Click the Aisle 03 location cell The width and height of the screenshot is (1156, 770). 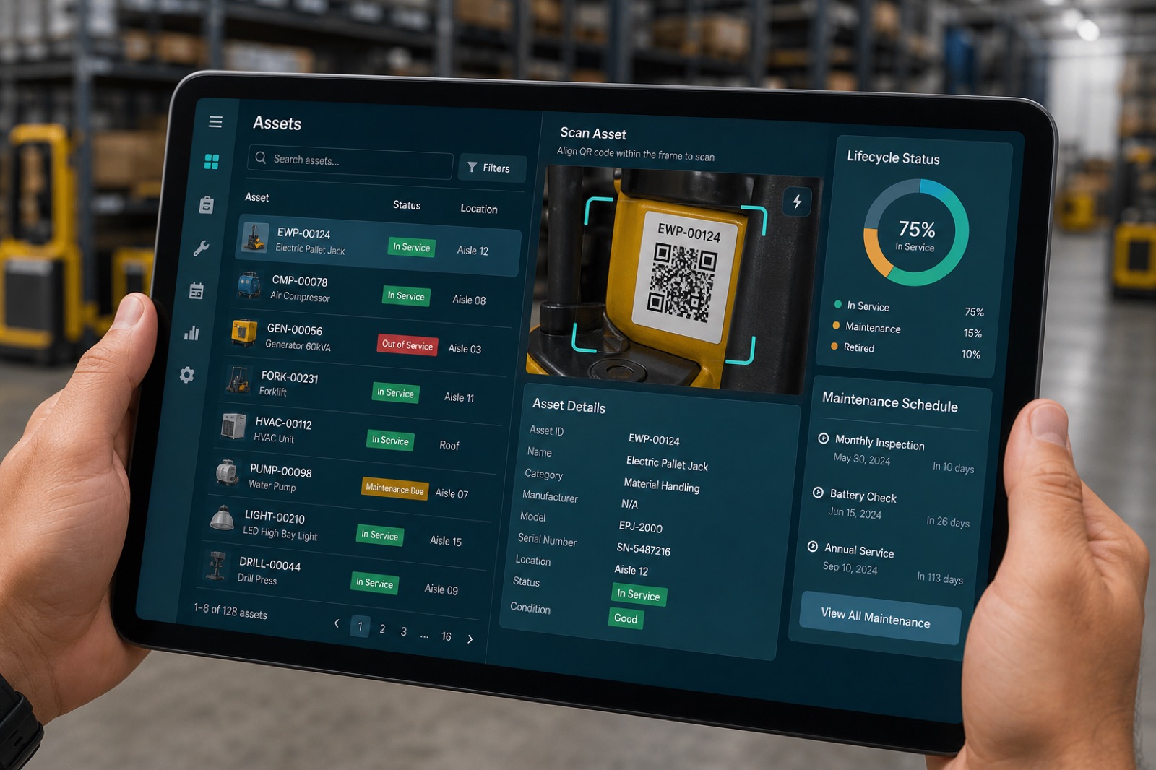click(x=465, y=349)
